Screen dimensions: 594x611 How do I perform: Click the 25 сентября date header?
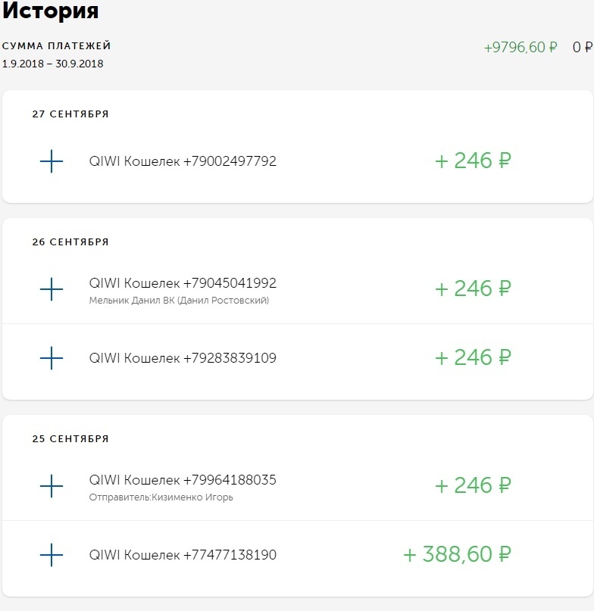(x=70, y=438)
